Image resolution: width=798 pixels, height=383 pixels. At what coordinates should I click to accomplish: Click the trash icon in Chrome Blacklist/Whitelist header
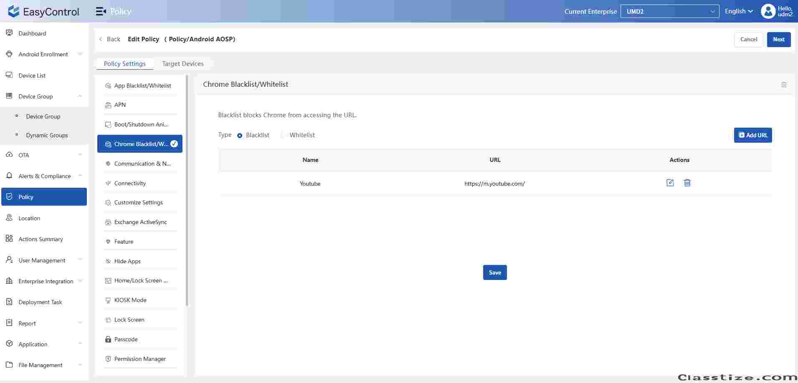[783, 85]
